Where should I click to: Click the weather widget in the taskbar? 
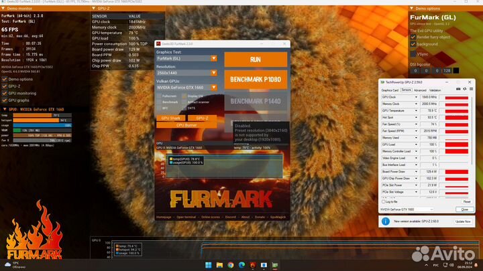tap(13, 265)
